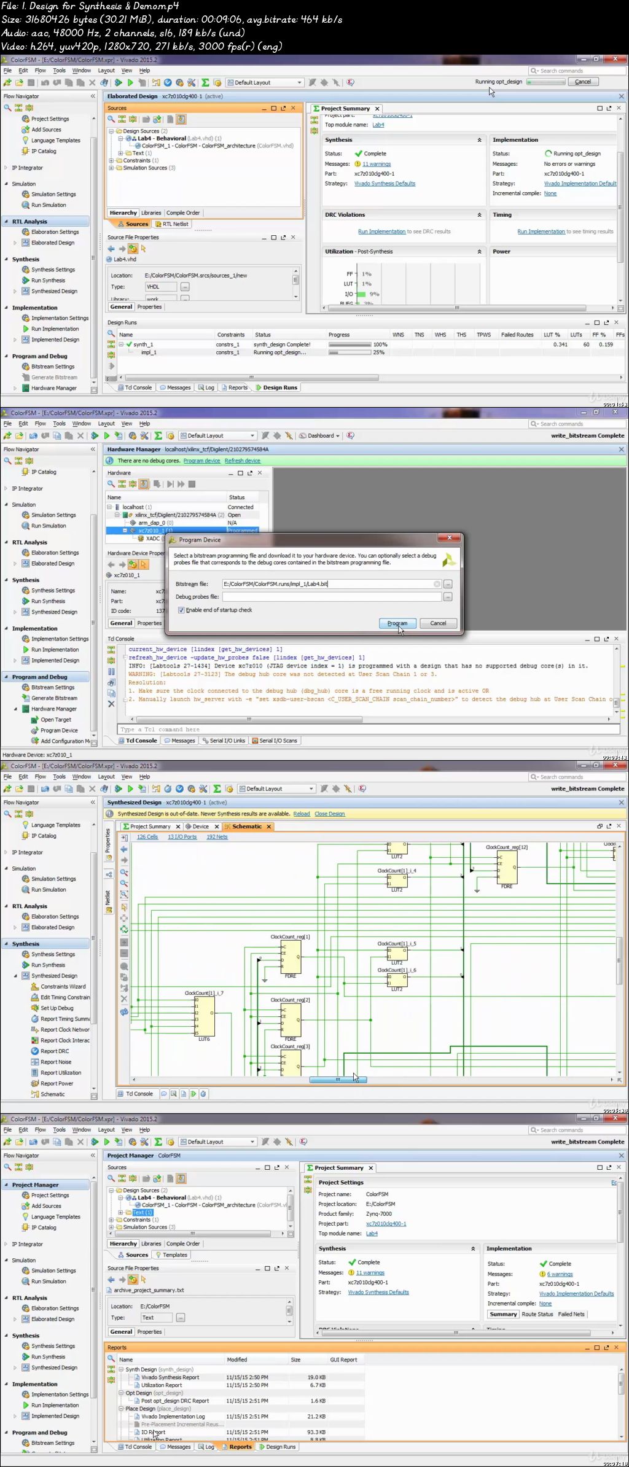The image size is (629, 1467).
Task: Open Serial I/O Links tab
Action: click(224, 741)
